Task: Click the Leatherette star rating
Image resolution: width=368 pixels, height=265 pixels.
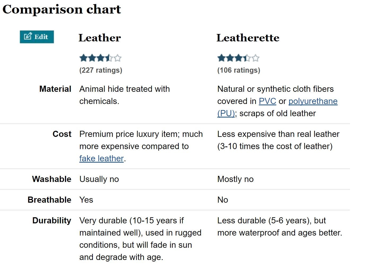Action: coord(238,58)
